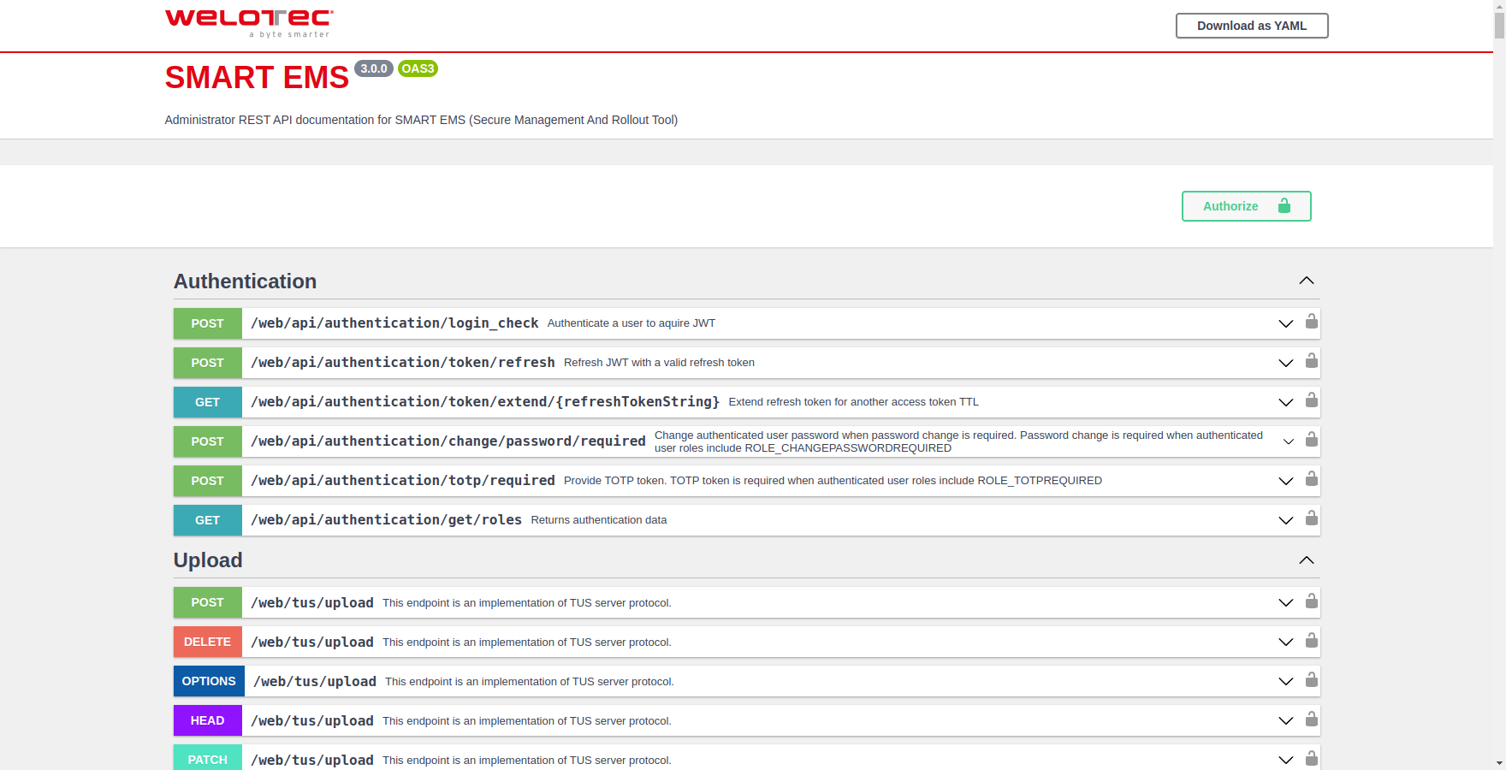Open the Authorize dialog
This screenshot has width=1506, height=770.
point(1246,206)
